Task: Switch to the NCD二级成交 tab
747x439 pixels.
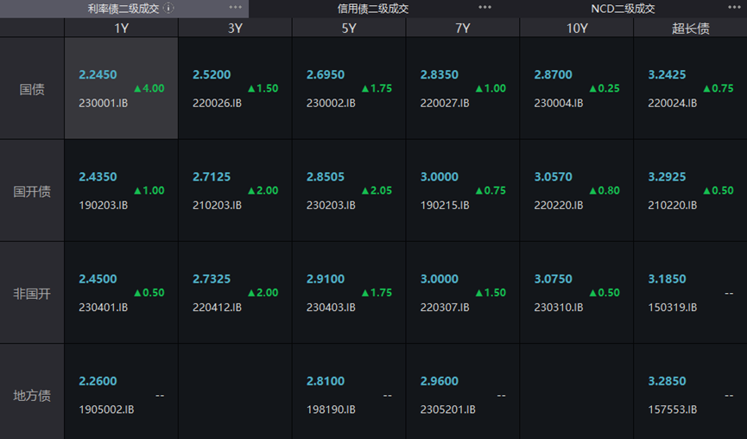Action: tap(623, 9)
